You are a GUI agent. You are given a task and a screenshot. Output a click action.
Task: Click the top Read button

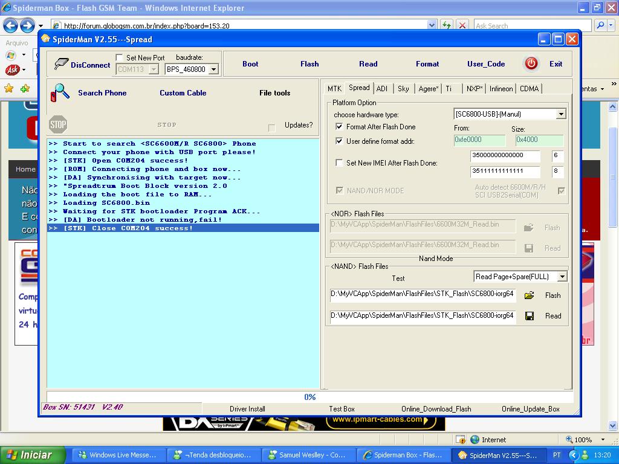point(368,64)
